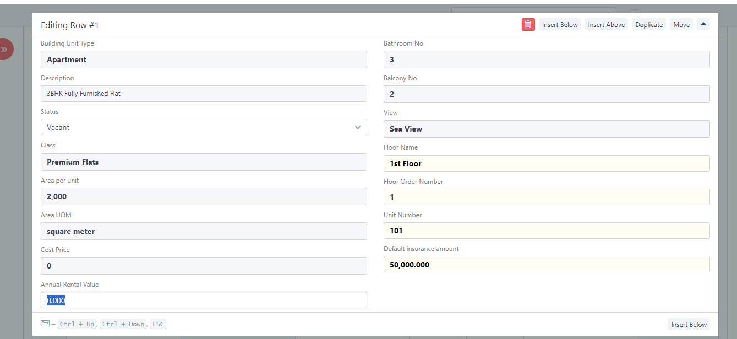Click Insert Below in the dialog footer
The width and height of the screenshot is (737, 339).
point(689,324)
